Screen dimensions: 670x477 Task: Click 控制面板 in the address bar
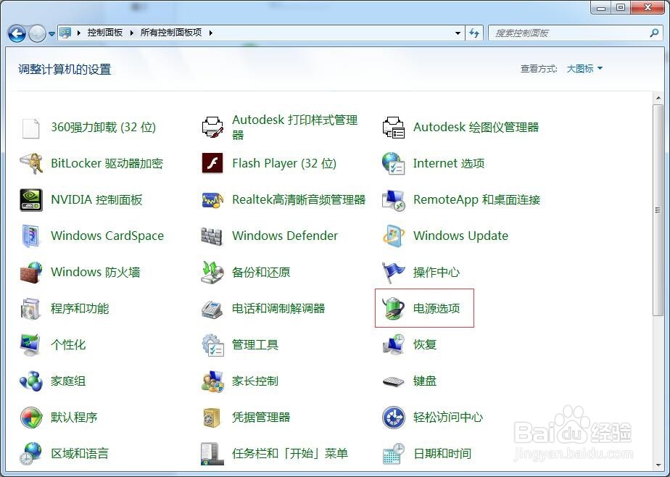coord(105,33)
